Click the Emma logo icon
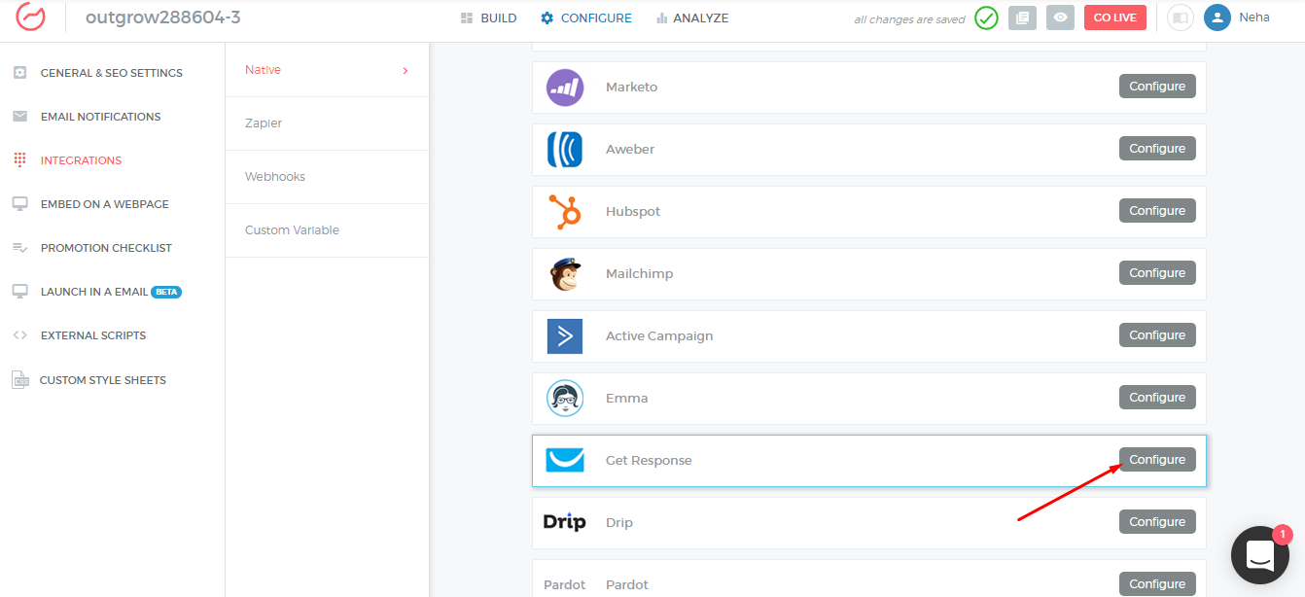Screen dimensions: 1305x597 (565, 399)
